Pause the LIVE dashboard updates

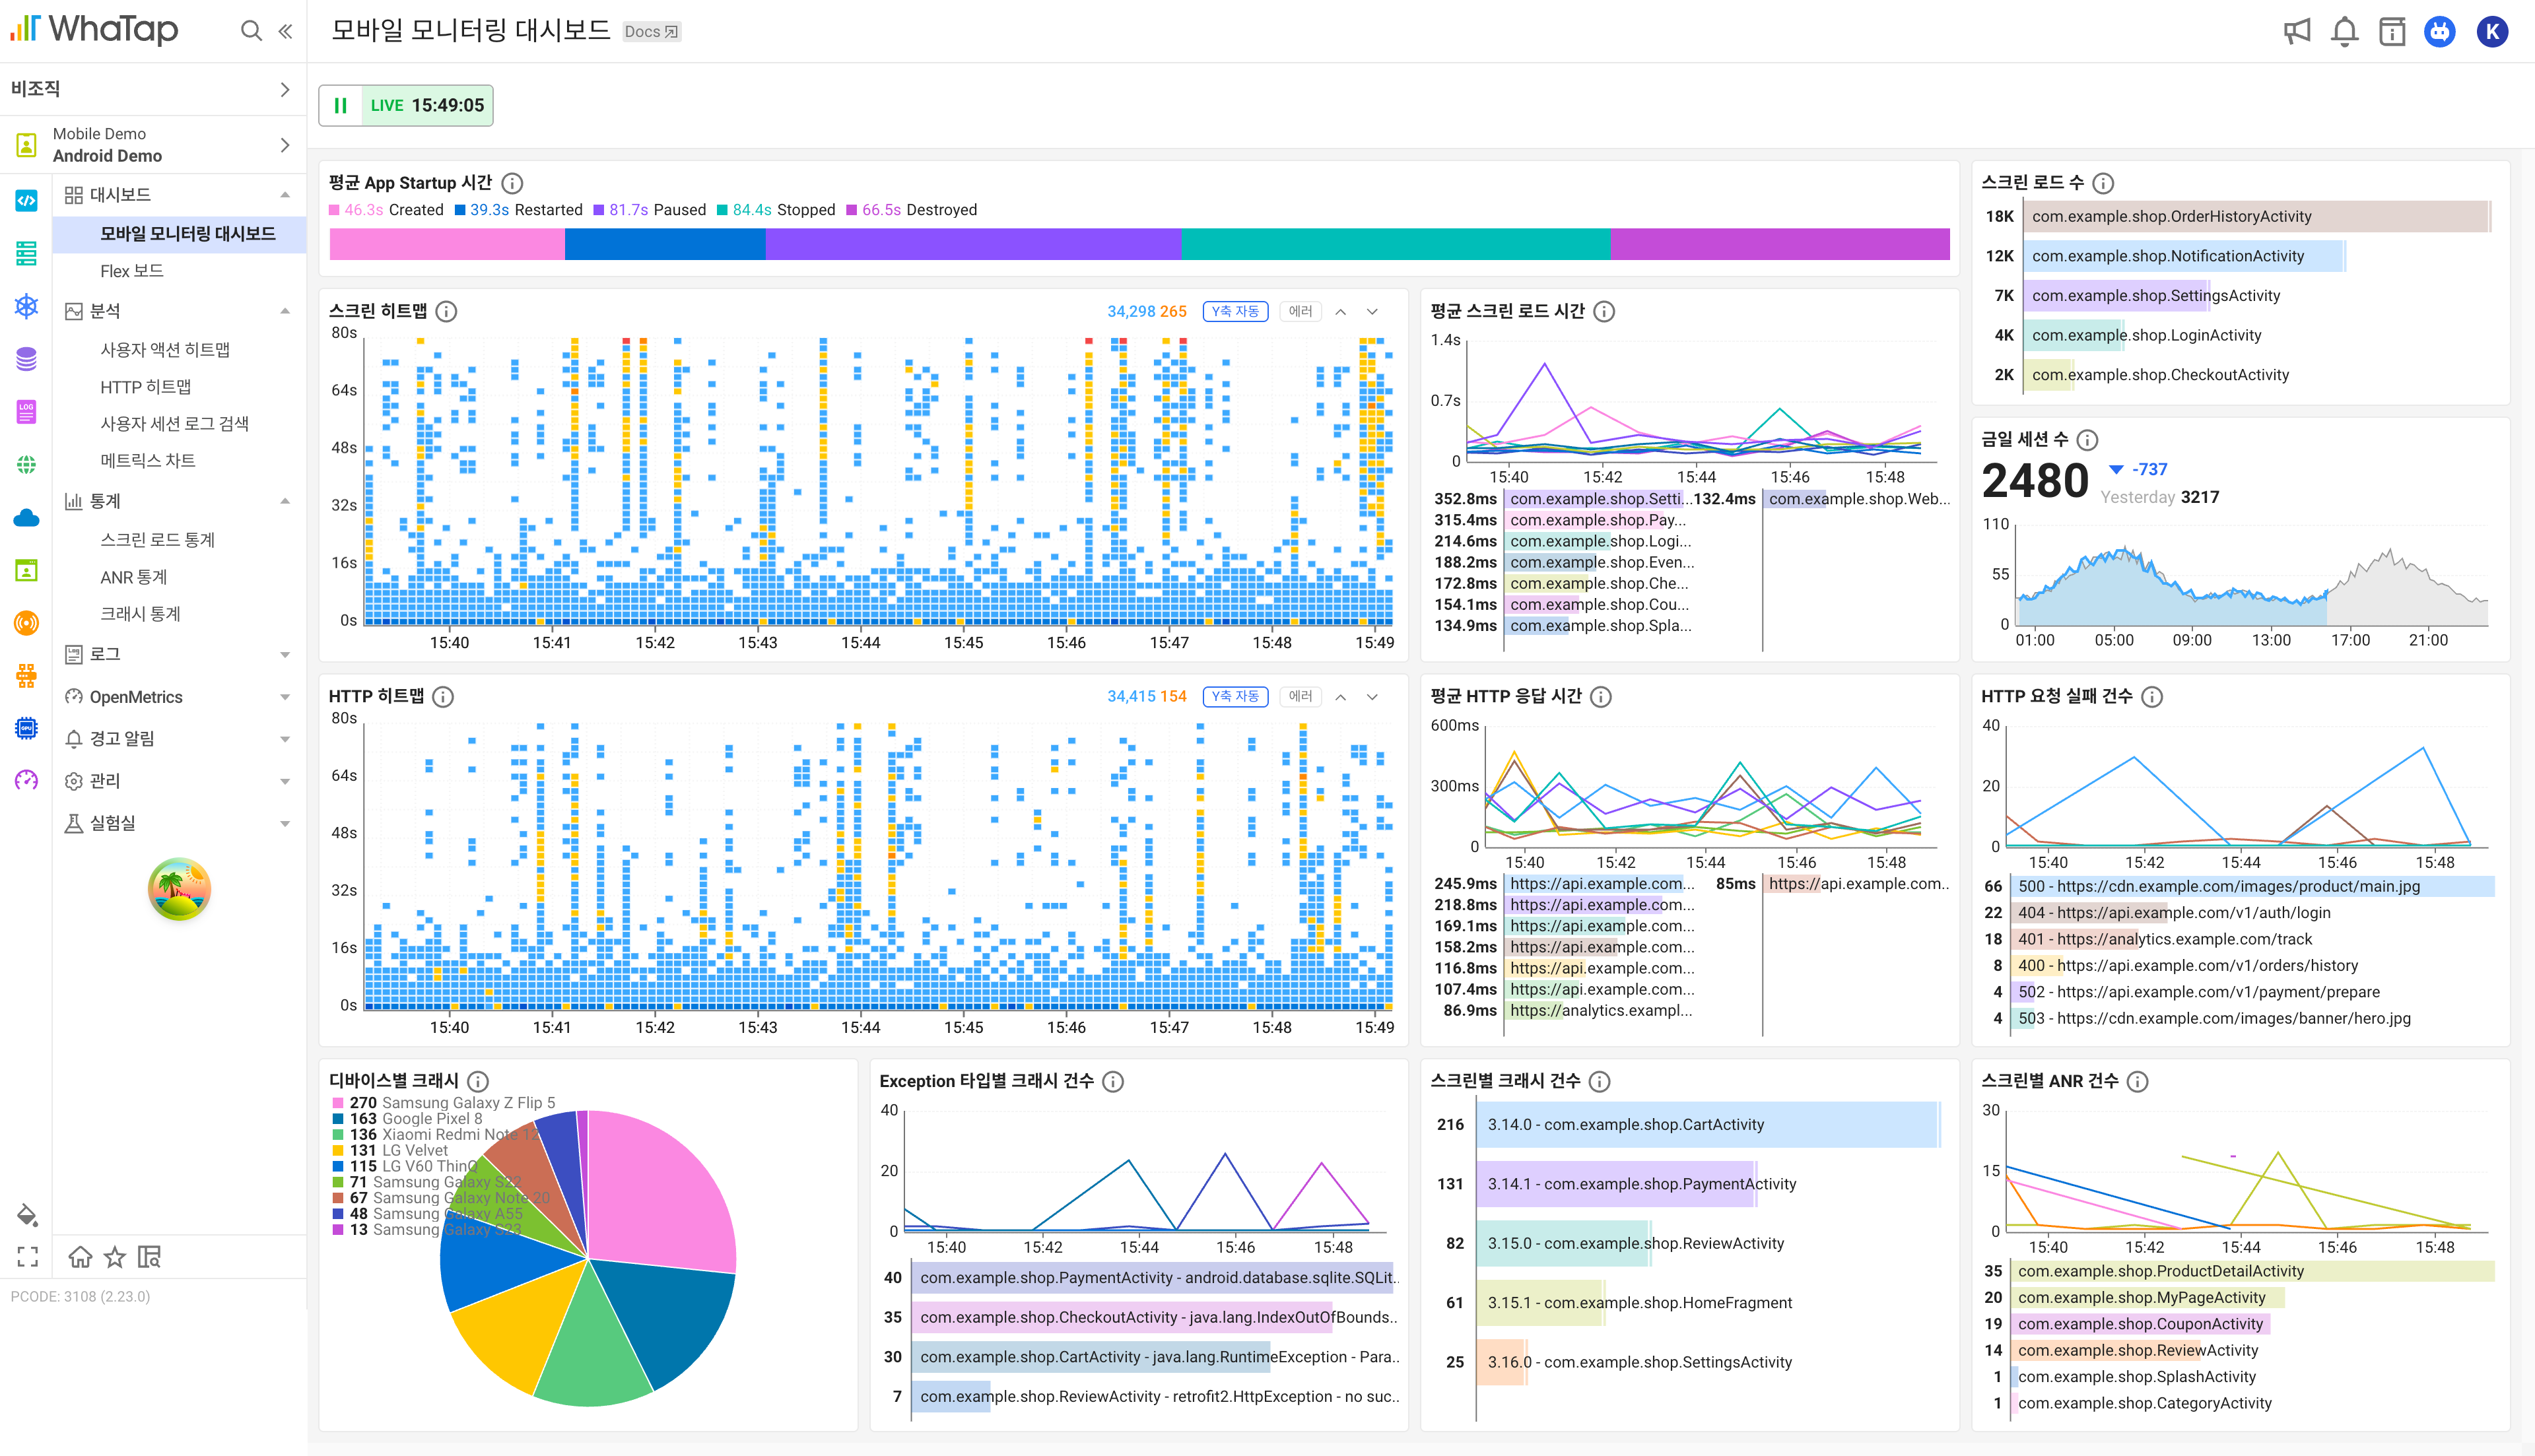coord(340,106)
